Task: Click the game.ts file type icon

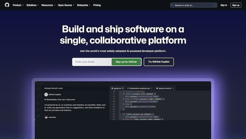Action: coord(112,88)
